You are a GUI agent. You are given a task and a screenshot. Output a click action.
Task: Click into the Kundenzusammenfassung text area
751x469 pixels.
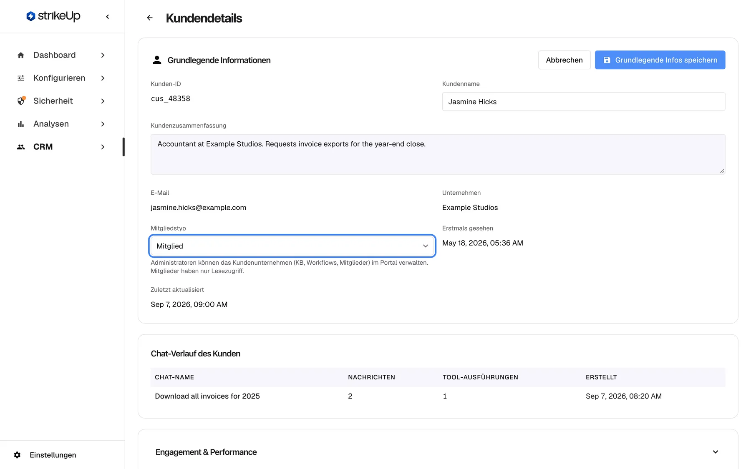[x=438, y=154]
